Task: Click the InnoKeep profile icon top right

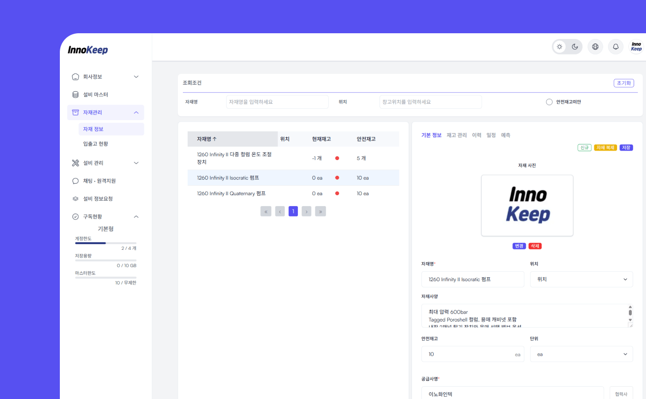Action: 636,47
